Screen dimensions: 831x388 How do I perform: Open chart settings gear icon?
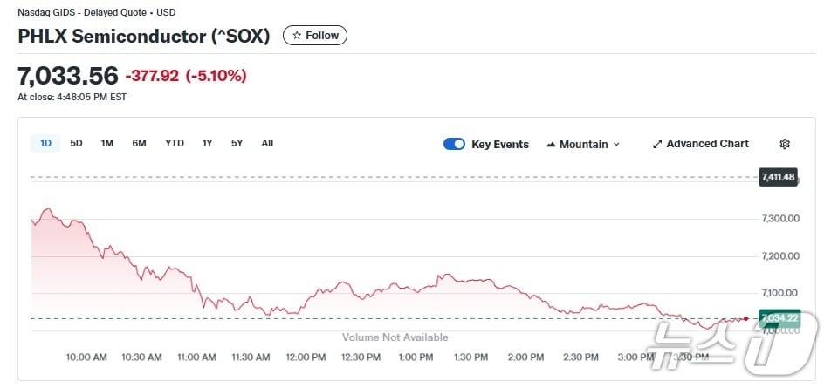pyautogui.click(x=785, y=144)
